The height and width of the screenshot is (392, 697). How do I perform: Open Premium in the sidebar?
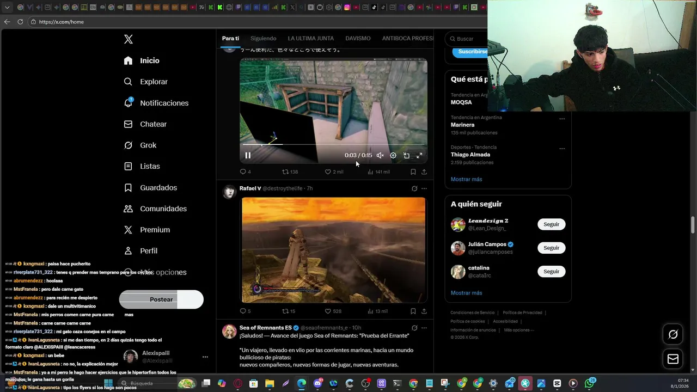point(146,230)
